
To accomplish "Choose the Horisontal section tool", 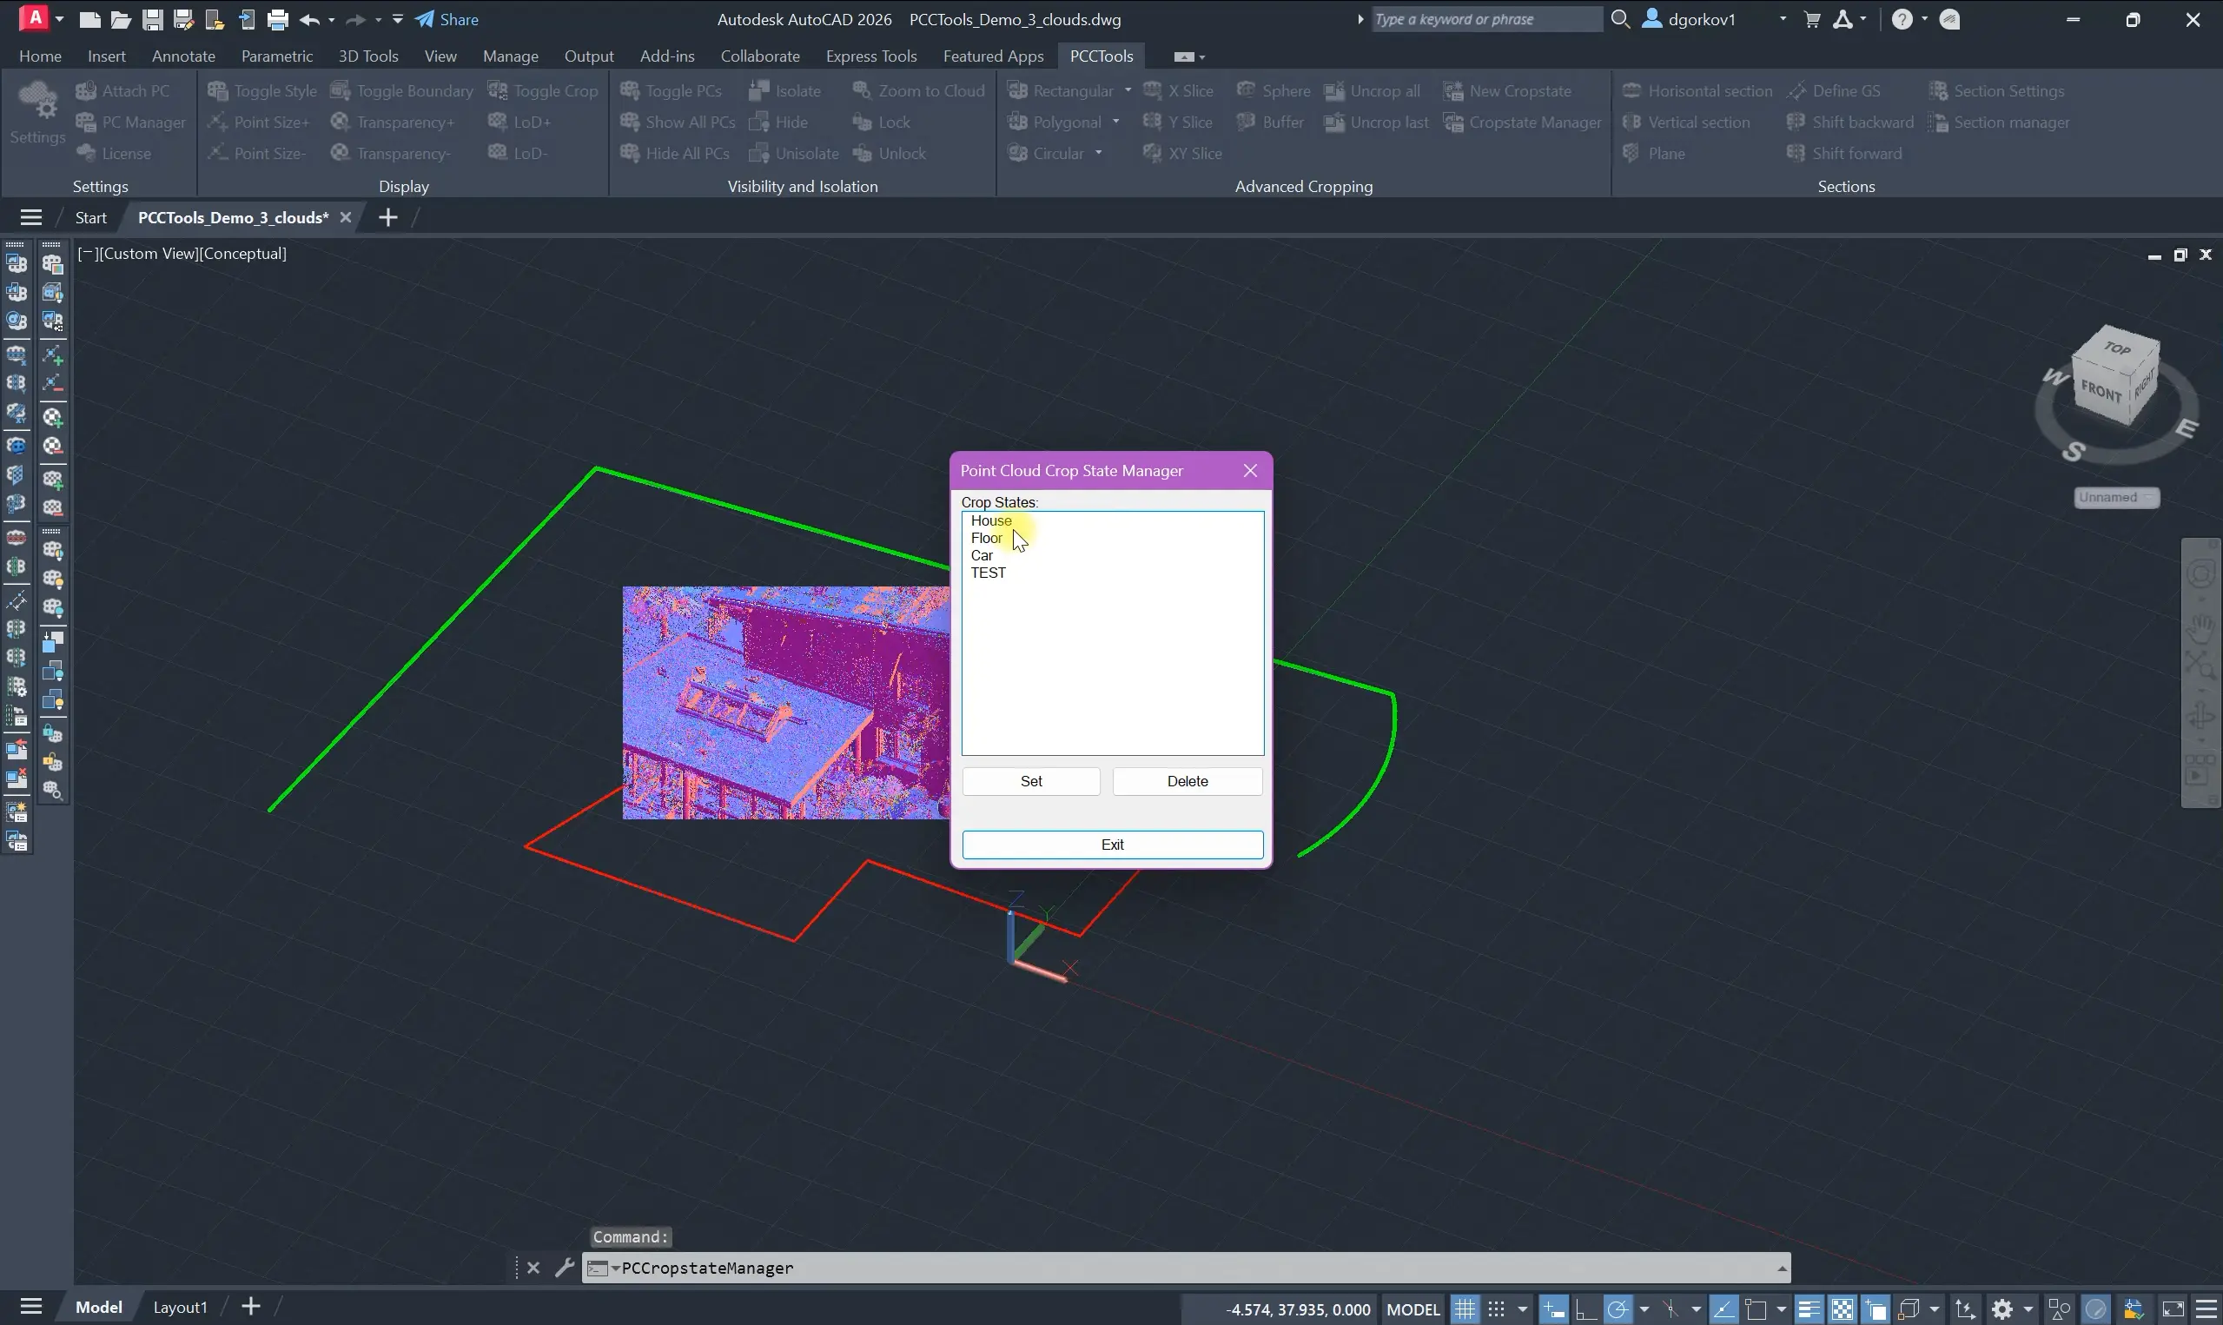I will (1698, 91).
